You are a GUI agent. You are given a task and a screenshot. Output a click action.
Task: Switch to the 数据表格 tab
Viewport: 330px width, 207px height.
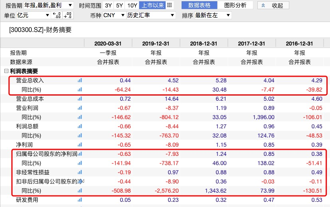(x=200, y=5)
